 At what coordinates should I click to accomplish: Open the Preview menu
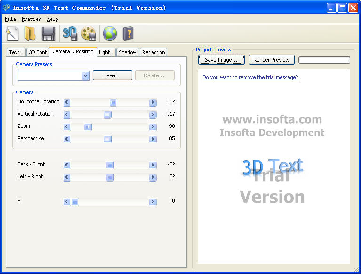coord(31,19)
